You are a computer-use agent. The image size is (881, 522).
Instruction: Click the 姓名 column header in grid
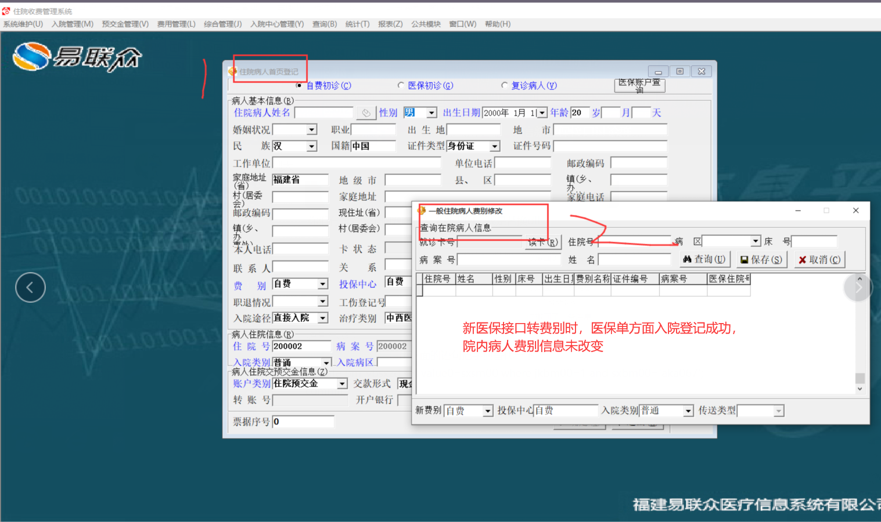click(474, 279)
